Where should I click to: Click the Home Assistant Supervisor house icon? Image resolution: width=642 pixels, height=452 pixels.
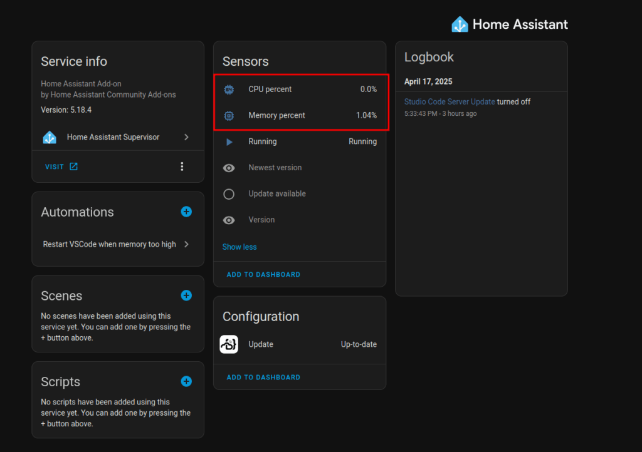pos(50,137)
